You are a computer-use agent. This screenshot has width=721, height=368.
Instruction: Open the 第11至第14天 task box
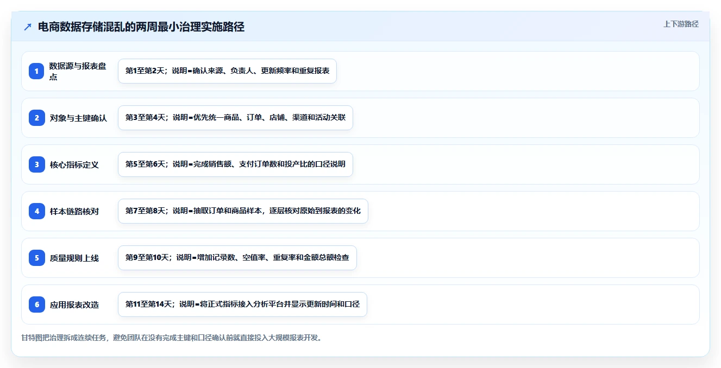click(x=242, y=304)
